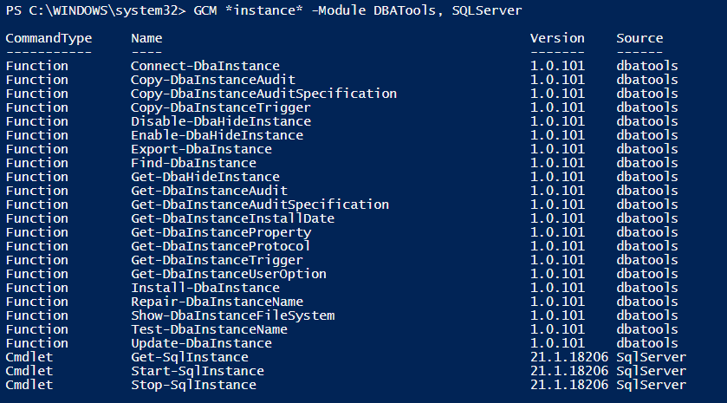727x403 pixels.
Task: Click Connect-DbaInstance function name
Action: point(205,67)
